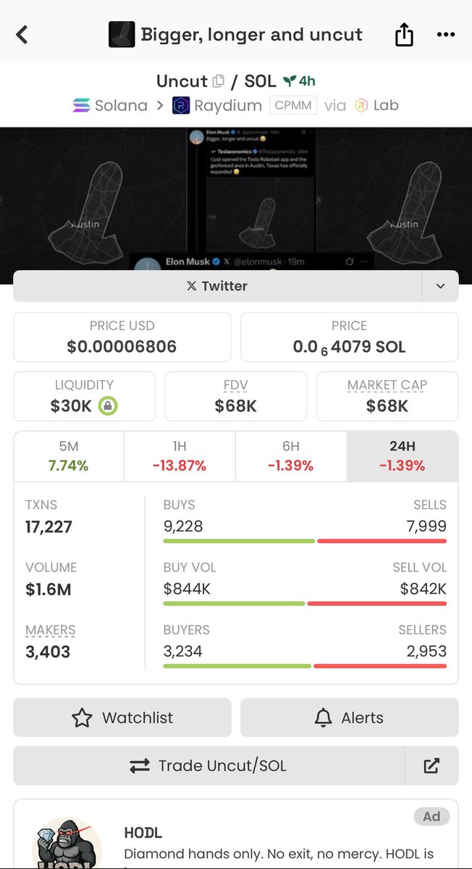Open the X Twitter link button
The height and width of the screenshot is (869, 472).
[217, 286]
